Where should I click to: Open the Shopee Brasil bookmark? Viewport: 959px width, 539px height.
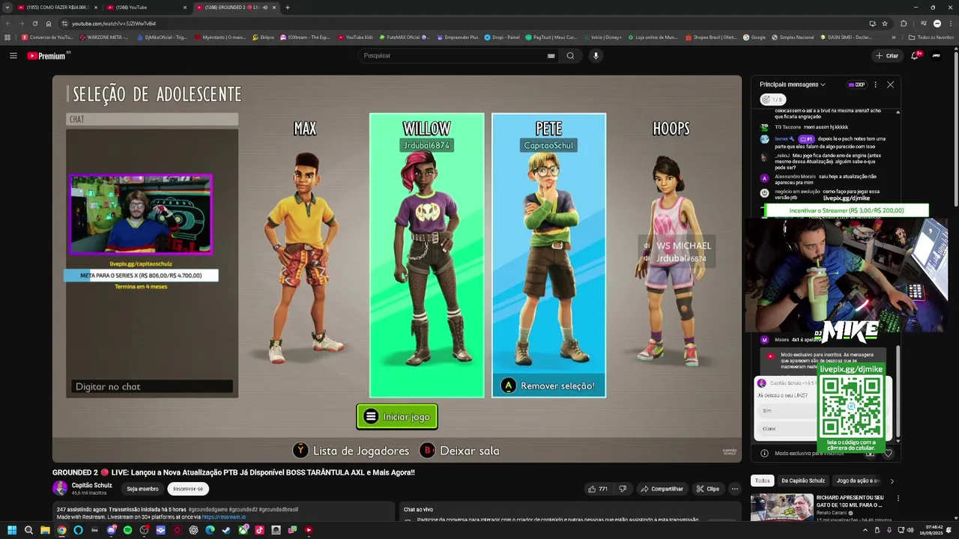click(710, 37)
